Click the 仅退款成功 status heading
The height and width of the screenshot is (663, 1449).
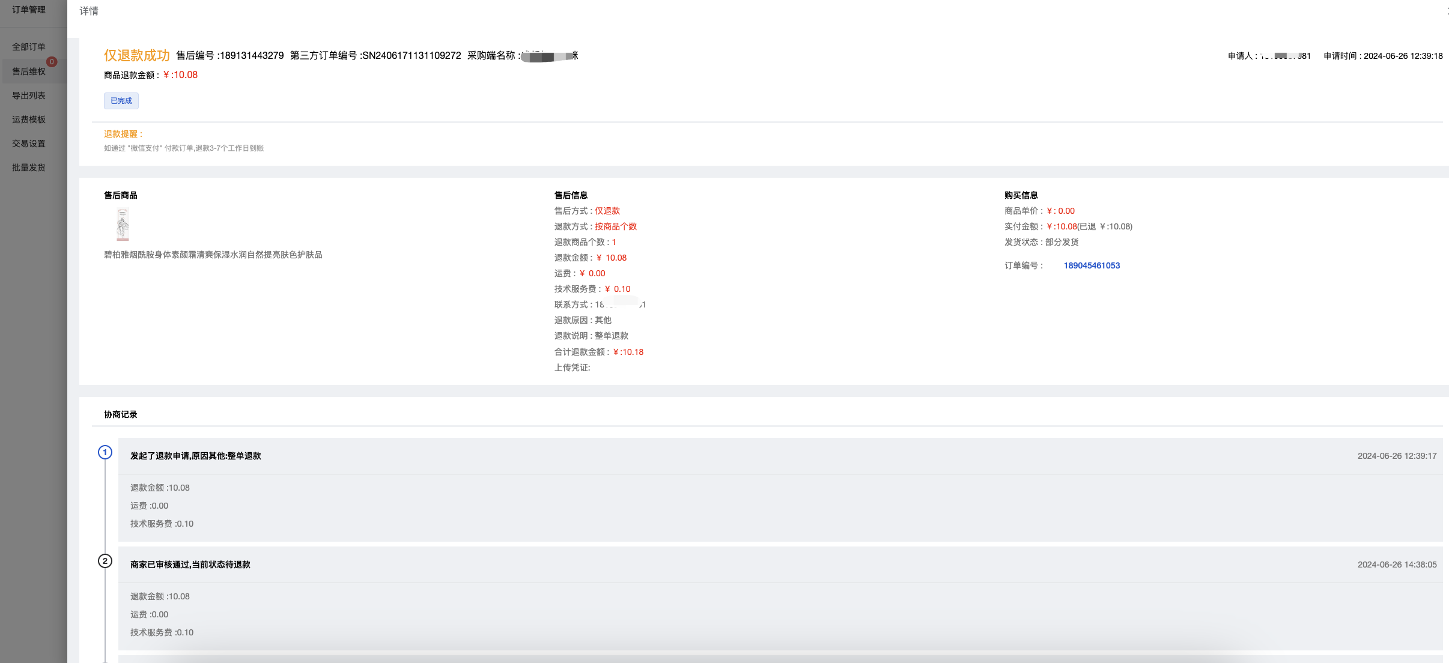pos(137,55)
